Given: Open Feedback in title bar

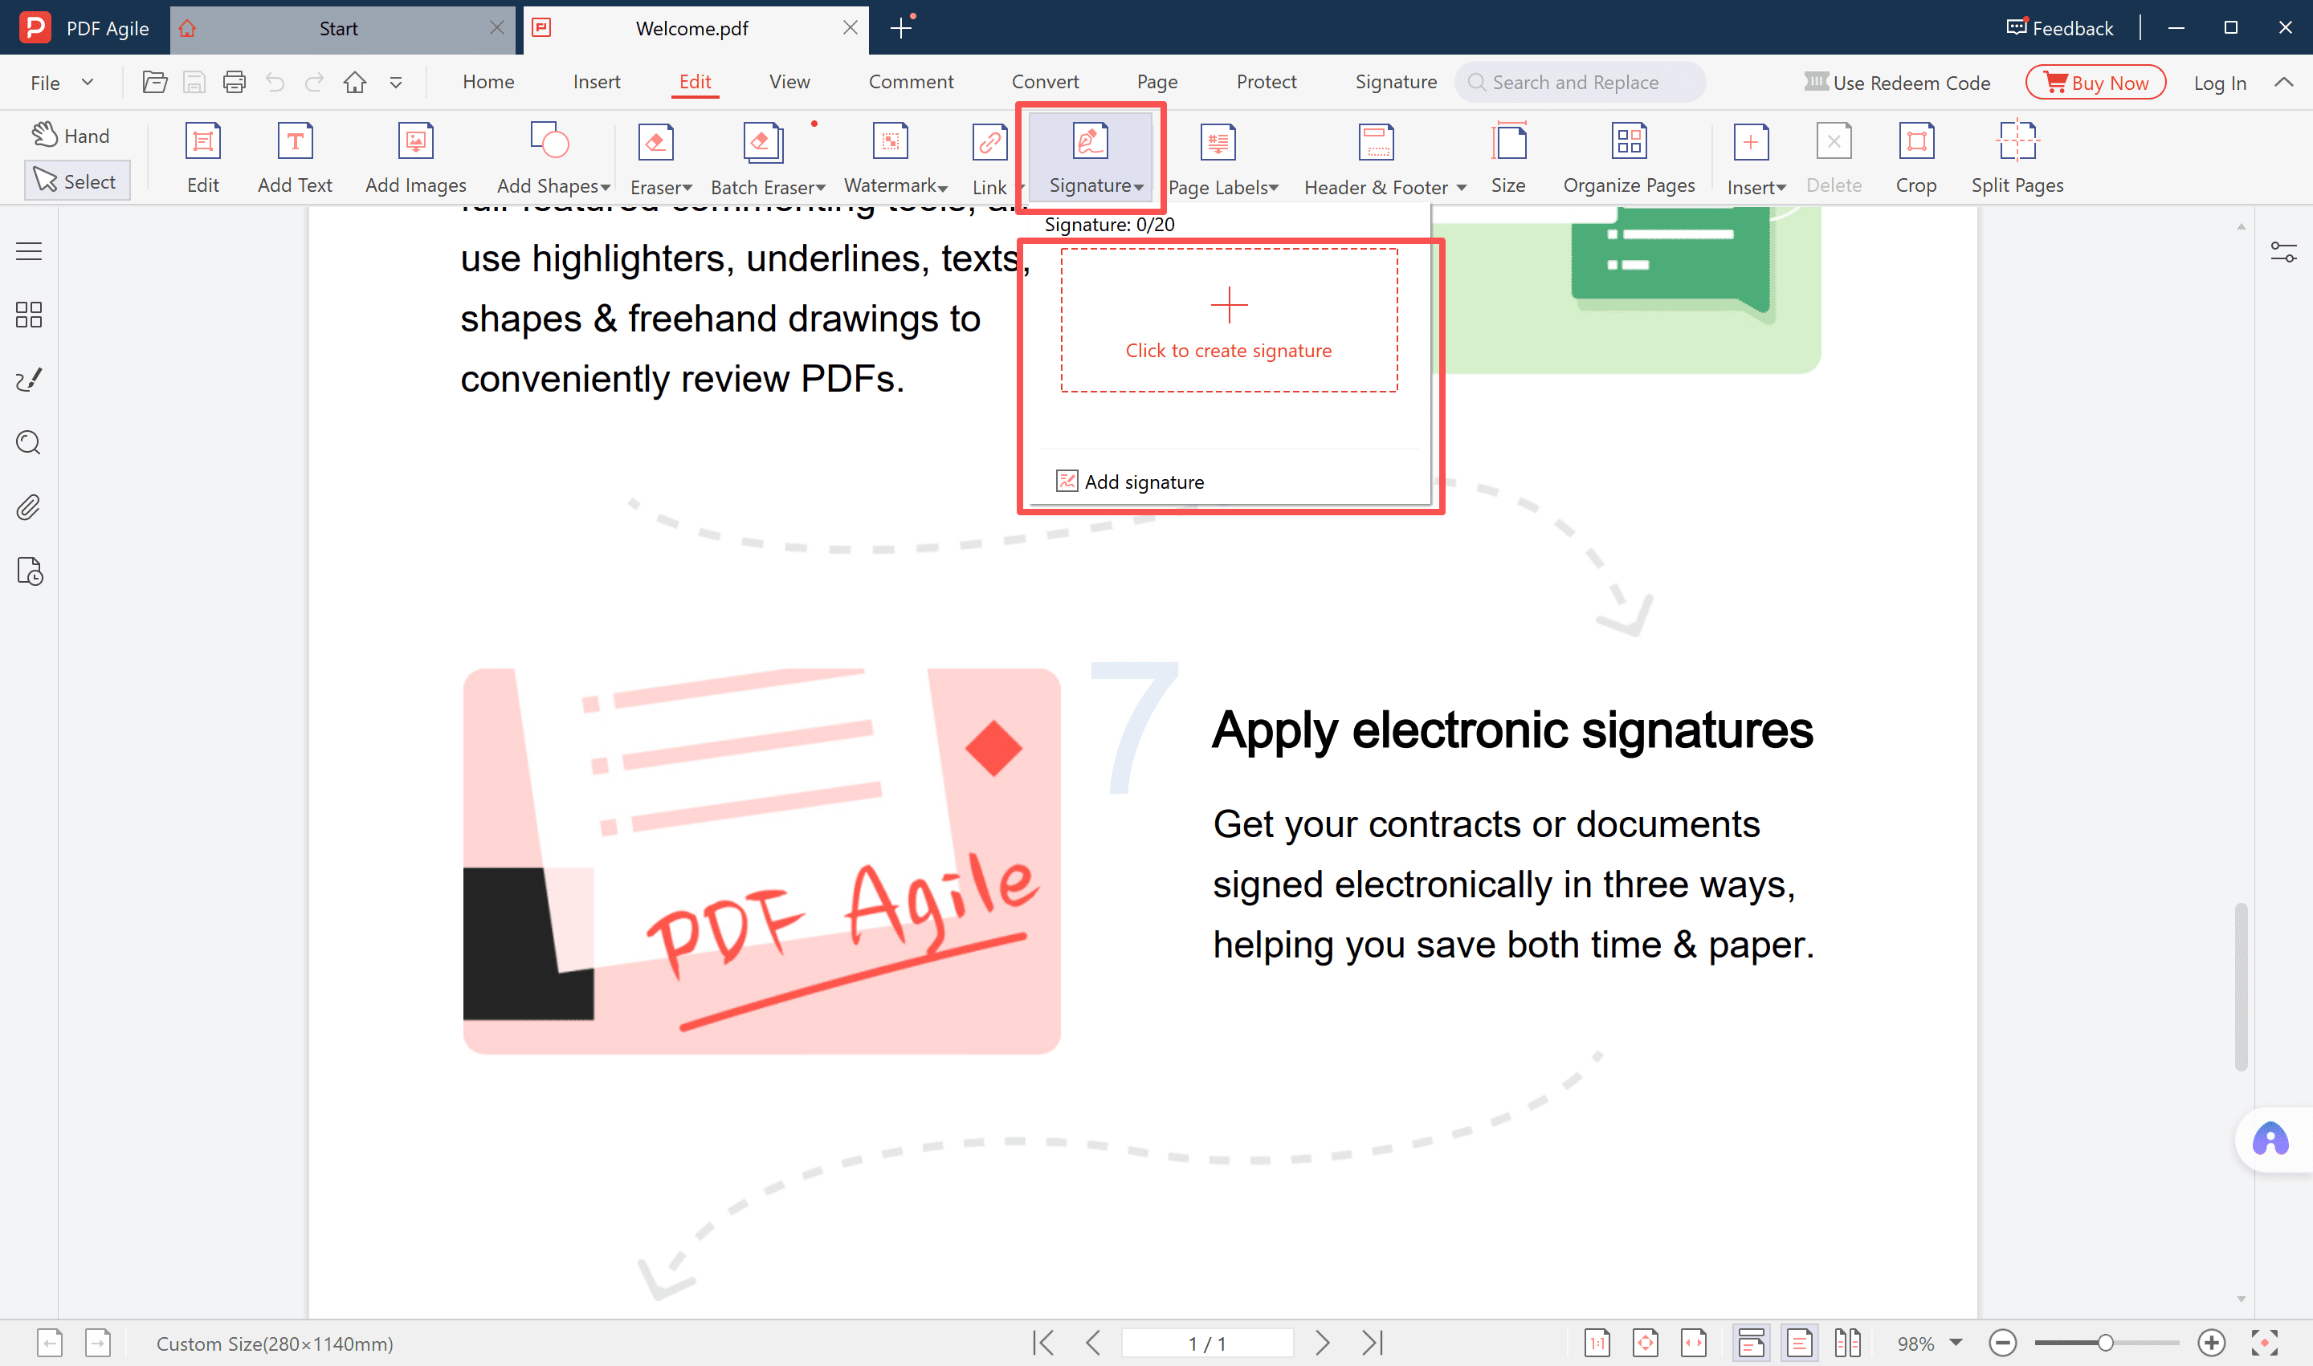Looking at the screenshot, I should coord(2060,29).
